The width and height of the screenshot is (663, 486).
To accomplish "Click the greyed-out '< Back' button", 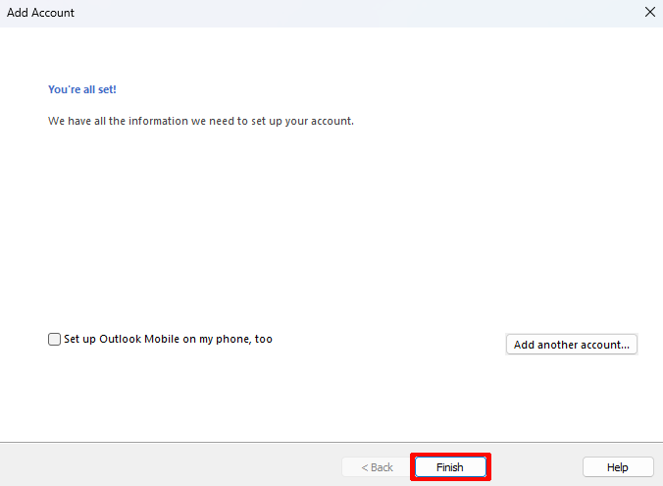I will (x=377, y=467).
